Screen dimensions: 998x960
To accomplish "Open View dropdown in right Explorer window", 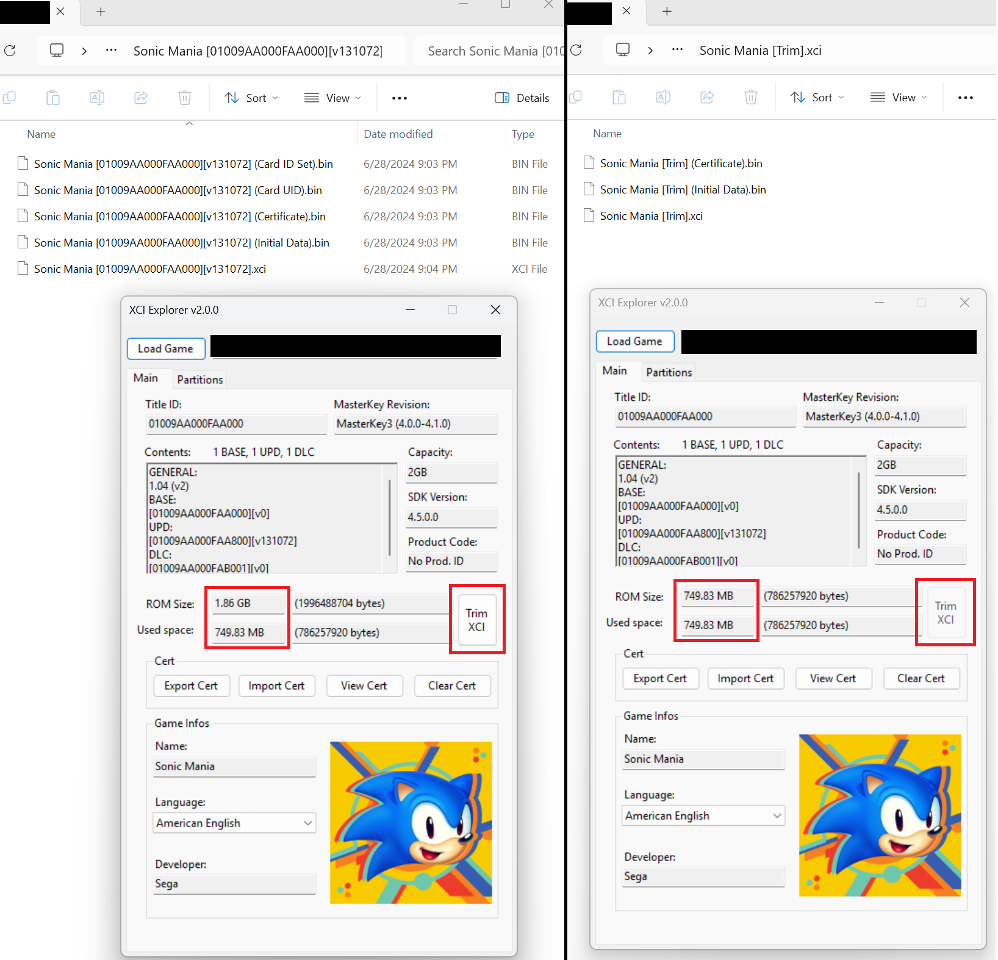I will coord(899,98).
